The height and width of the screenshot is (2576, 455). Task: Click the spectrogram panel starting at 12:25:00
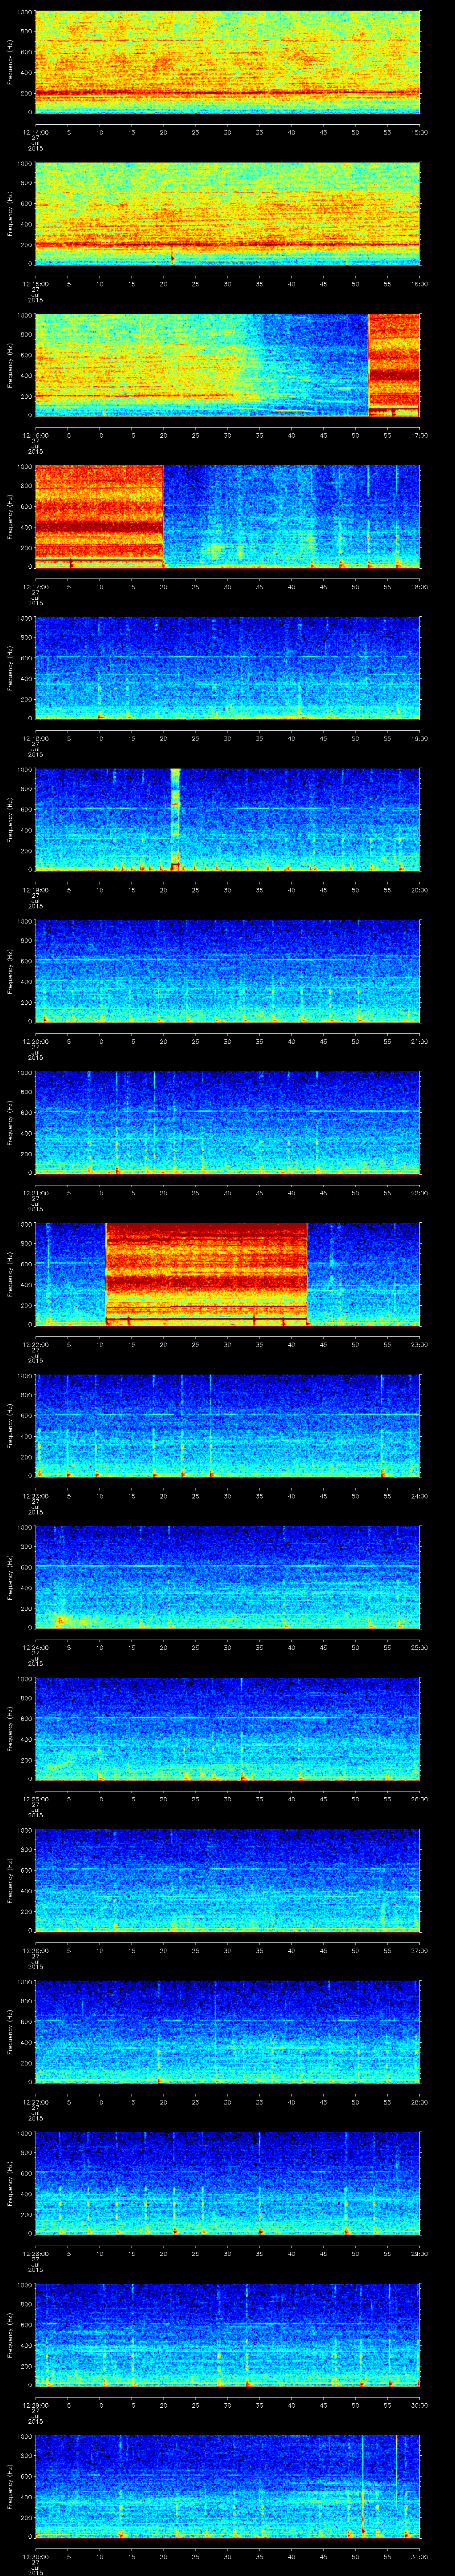click(x=227, y=1729)
